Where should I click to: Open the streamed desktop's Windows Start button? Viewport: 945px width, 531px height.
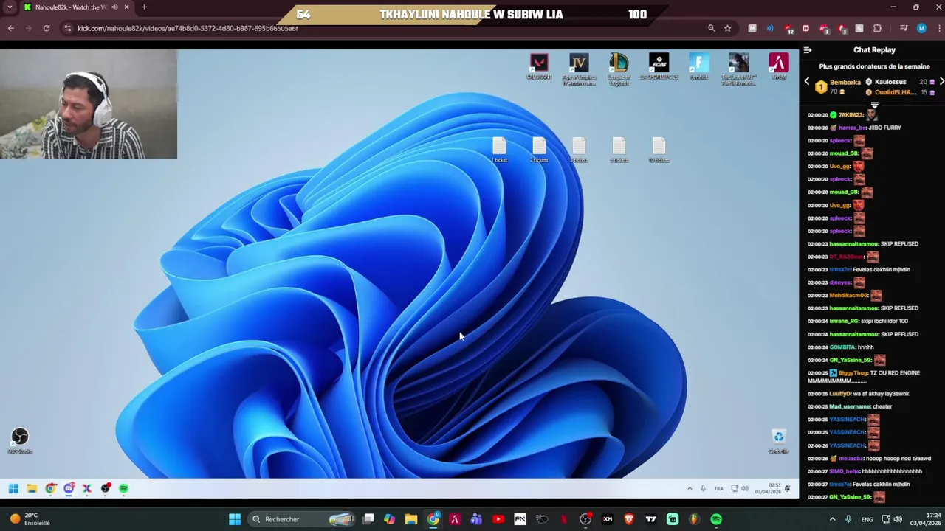click(13, 488)
